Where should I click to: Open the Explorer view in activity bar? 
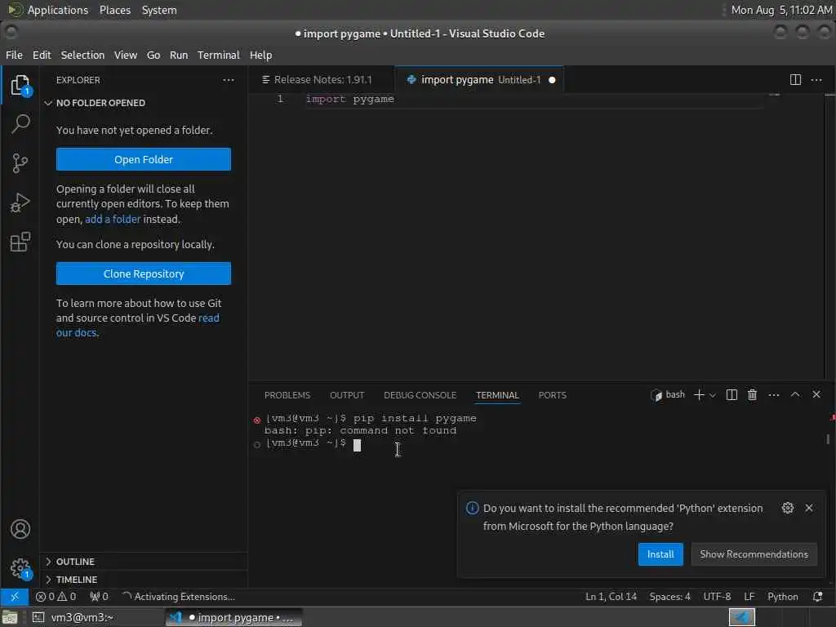(20, 85)
